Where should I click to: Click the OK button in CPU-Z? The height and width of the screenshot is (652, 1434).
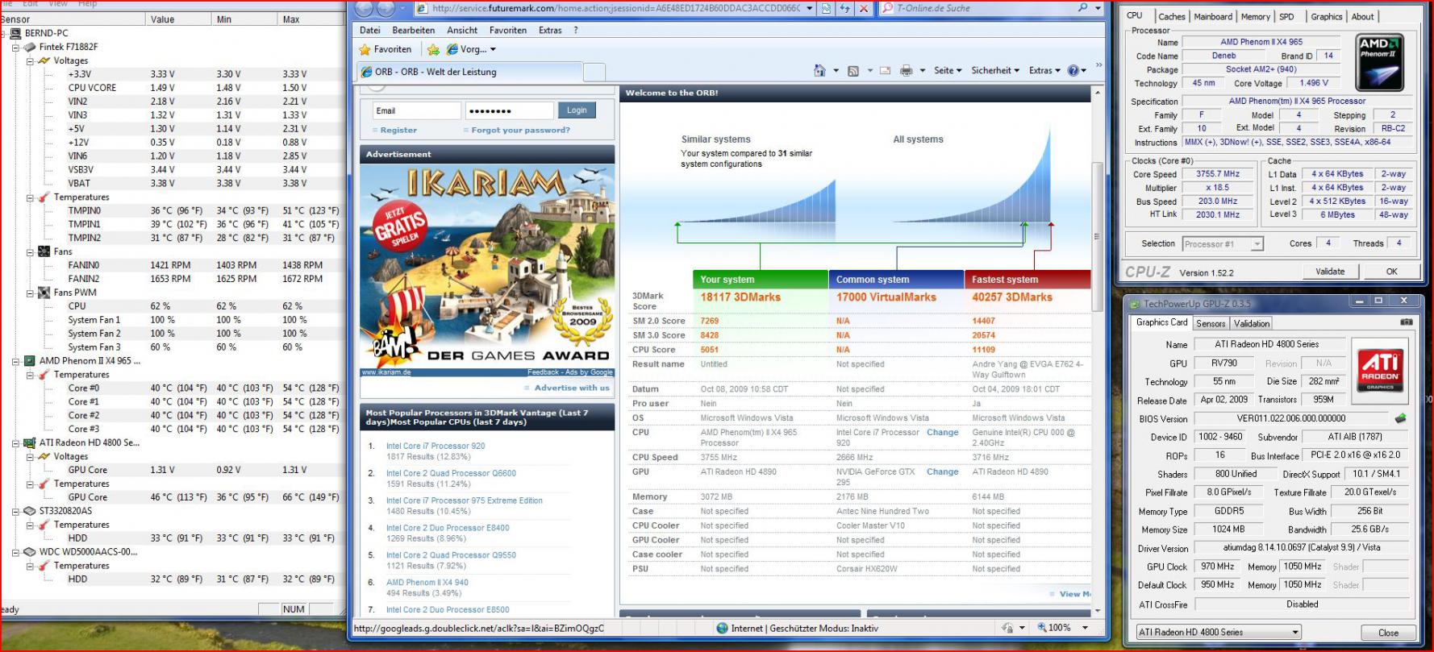coord(1391,272)
